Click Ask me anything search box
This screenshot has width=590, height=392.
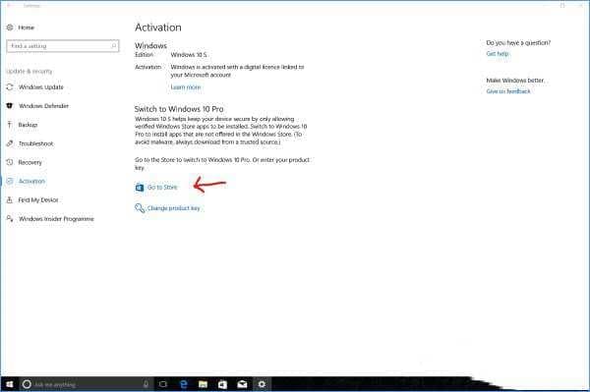[x=87, y=384]
